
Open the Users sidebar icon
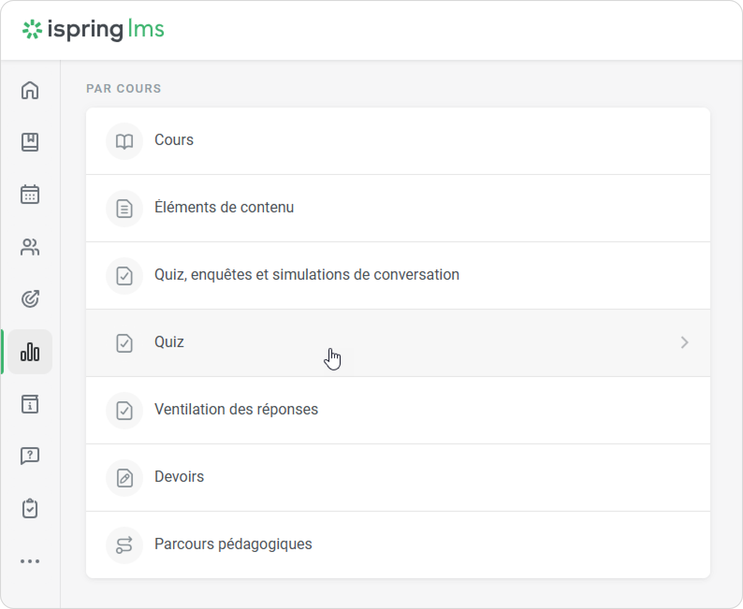[x=30, y=247]
